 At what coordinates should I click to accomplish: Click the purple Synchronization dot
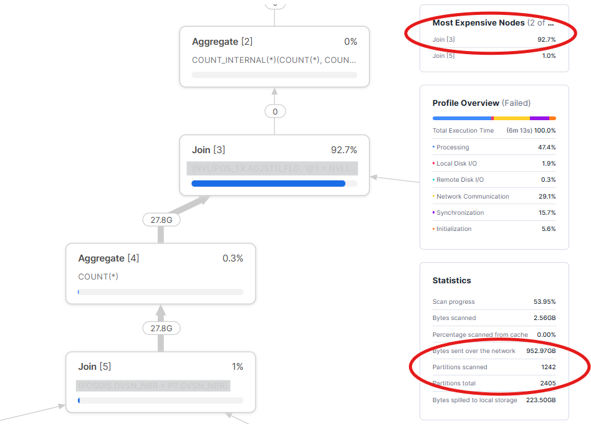[x=435, y=212]
